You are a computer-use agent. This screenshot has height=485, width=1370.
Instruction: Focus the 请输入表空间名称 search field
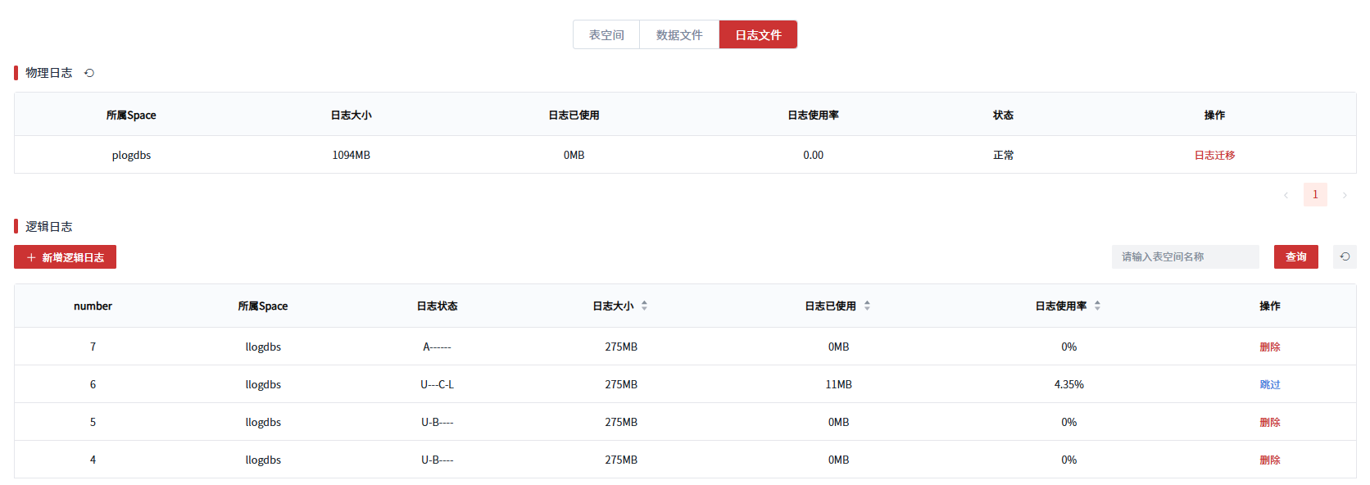(1185, 257)
